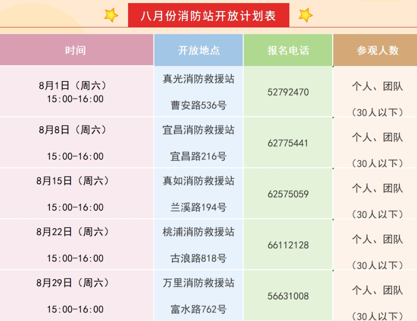Click 真如消防救援站 station name
This screenshot has width=417, height=321.
pos(199,181)
